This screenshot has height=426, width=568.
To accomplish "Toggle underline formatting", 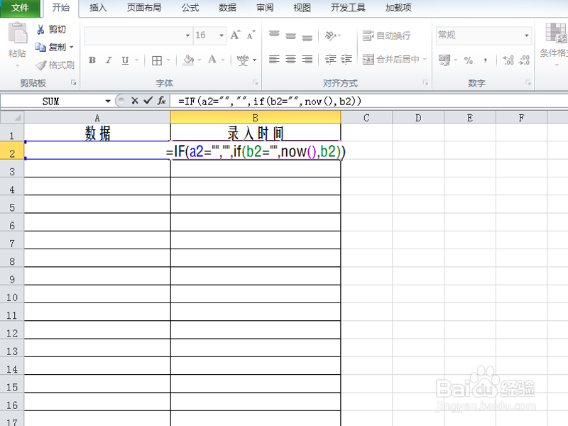I will 125,60.
